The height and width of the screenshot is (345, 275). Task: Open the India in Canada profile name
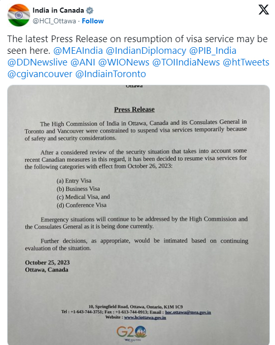pos(58,10)
